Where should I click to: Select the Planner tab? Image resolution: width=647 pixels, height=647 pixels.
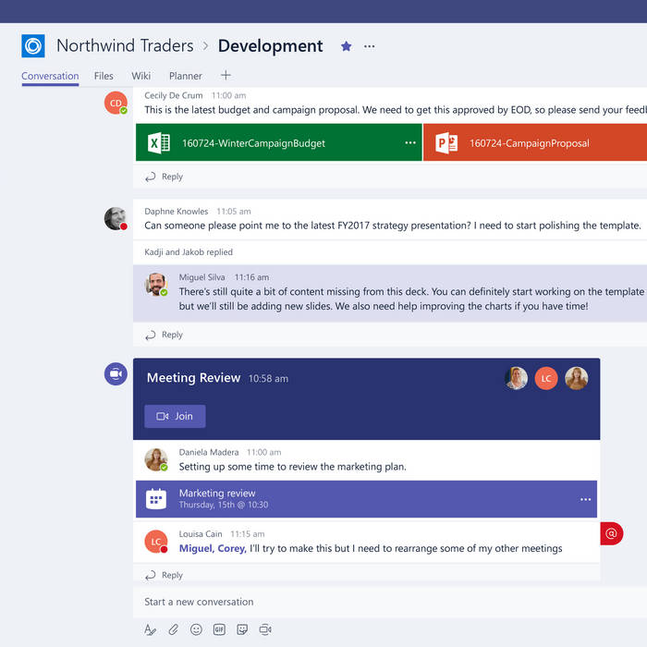[x=185, y=76]
